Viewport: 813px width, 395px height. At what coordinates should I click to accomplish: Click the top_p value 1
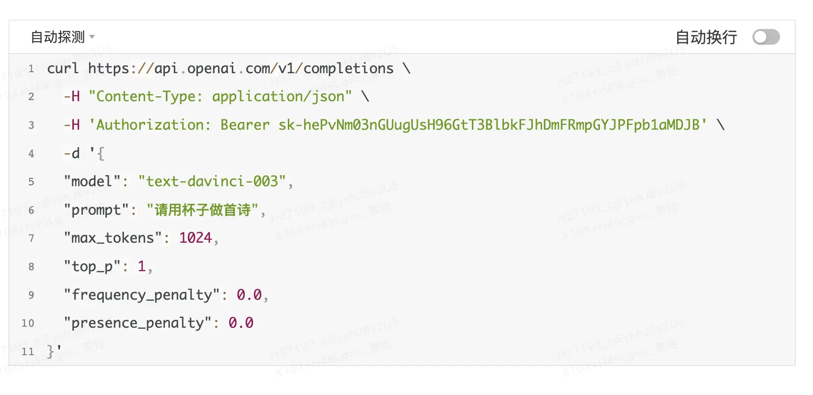point(142,267)
